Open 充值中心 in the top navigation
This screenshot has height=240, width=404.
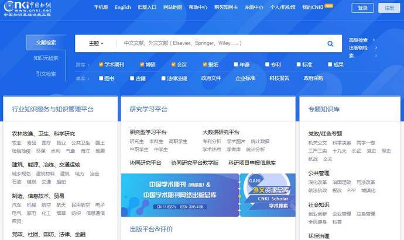tap(254, 7)
